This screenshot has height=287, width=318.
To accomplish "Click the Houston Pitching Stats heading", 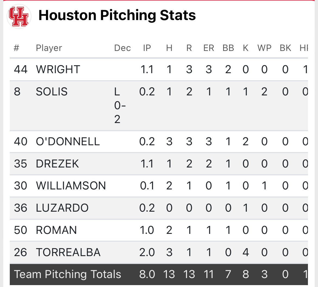I will pyautogui.click(x=117, y=15).
